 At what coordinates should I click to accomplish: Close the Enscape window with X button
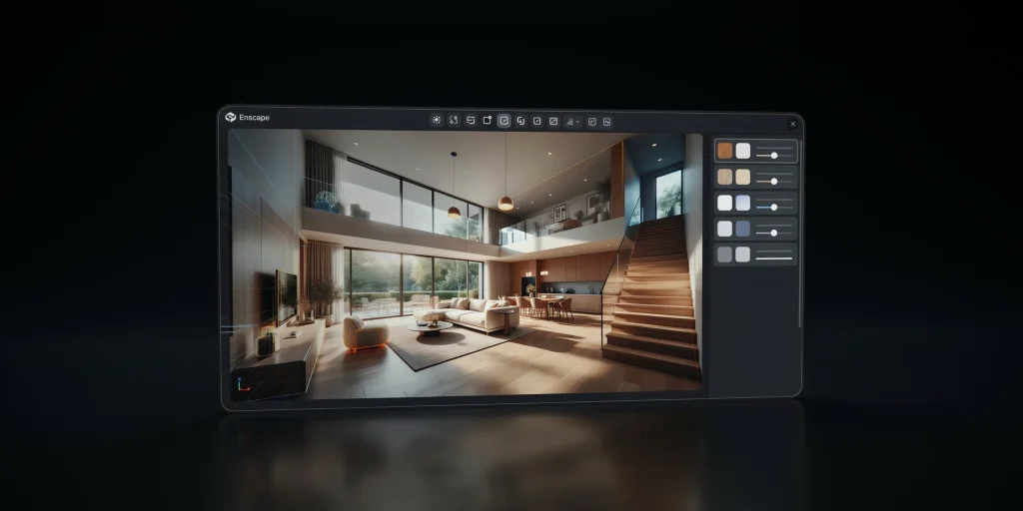pyautogui.click(x=792, y=124)
